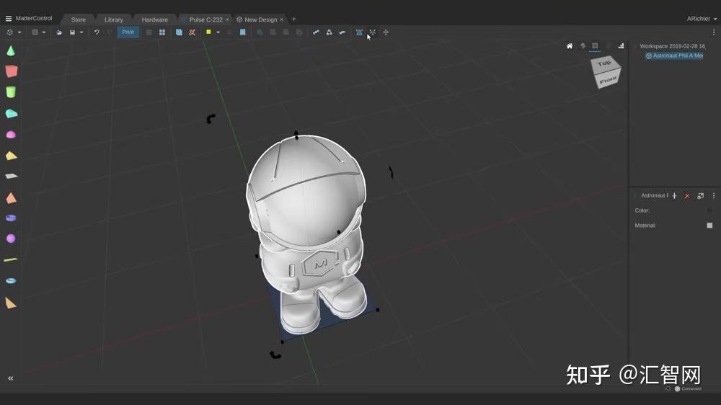The image size is (721, 405).
Task: Click the yellow-green color square in toolbar
Action: pyautogui.click(x=208, y=32)
